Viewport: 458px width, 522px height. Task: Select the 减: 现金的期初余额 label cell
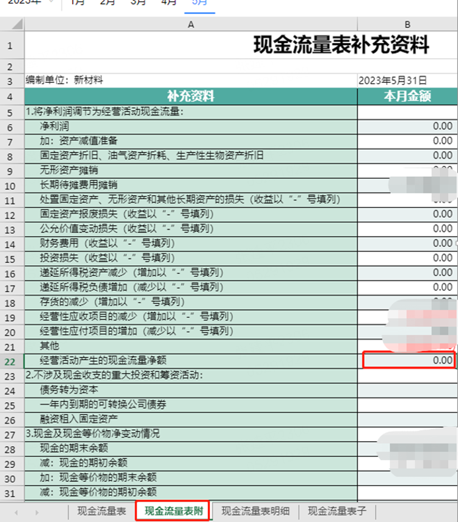pos(191,464)
